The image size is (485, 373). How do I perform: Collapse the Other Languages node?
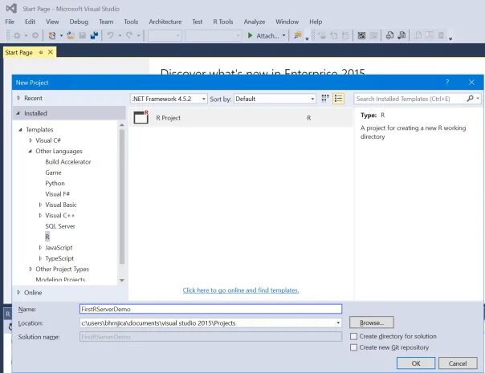(30, 151)
